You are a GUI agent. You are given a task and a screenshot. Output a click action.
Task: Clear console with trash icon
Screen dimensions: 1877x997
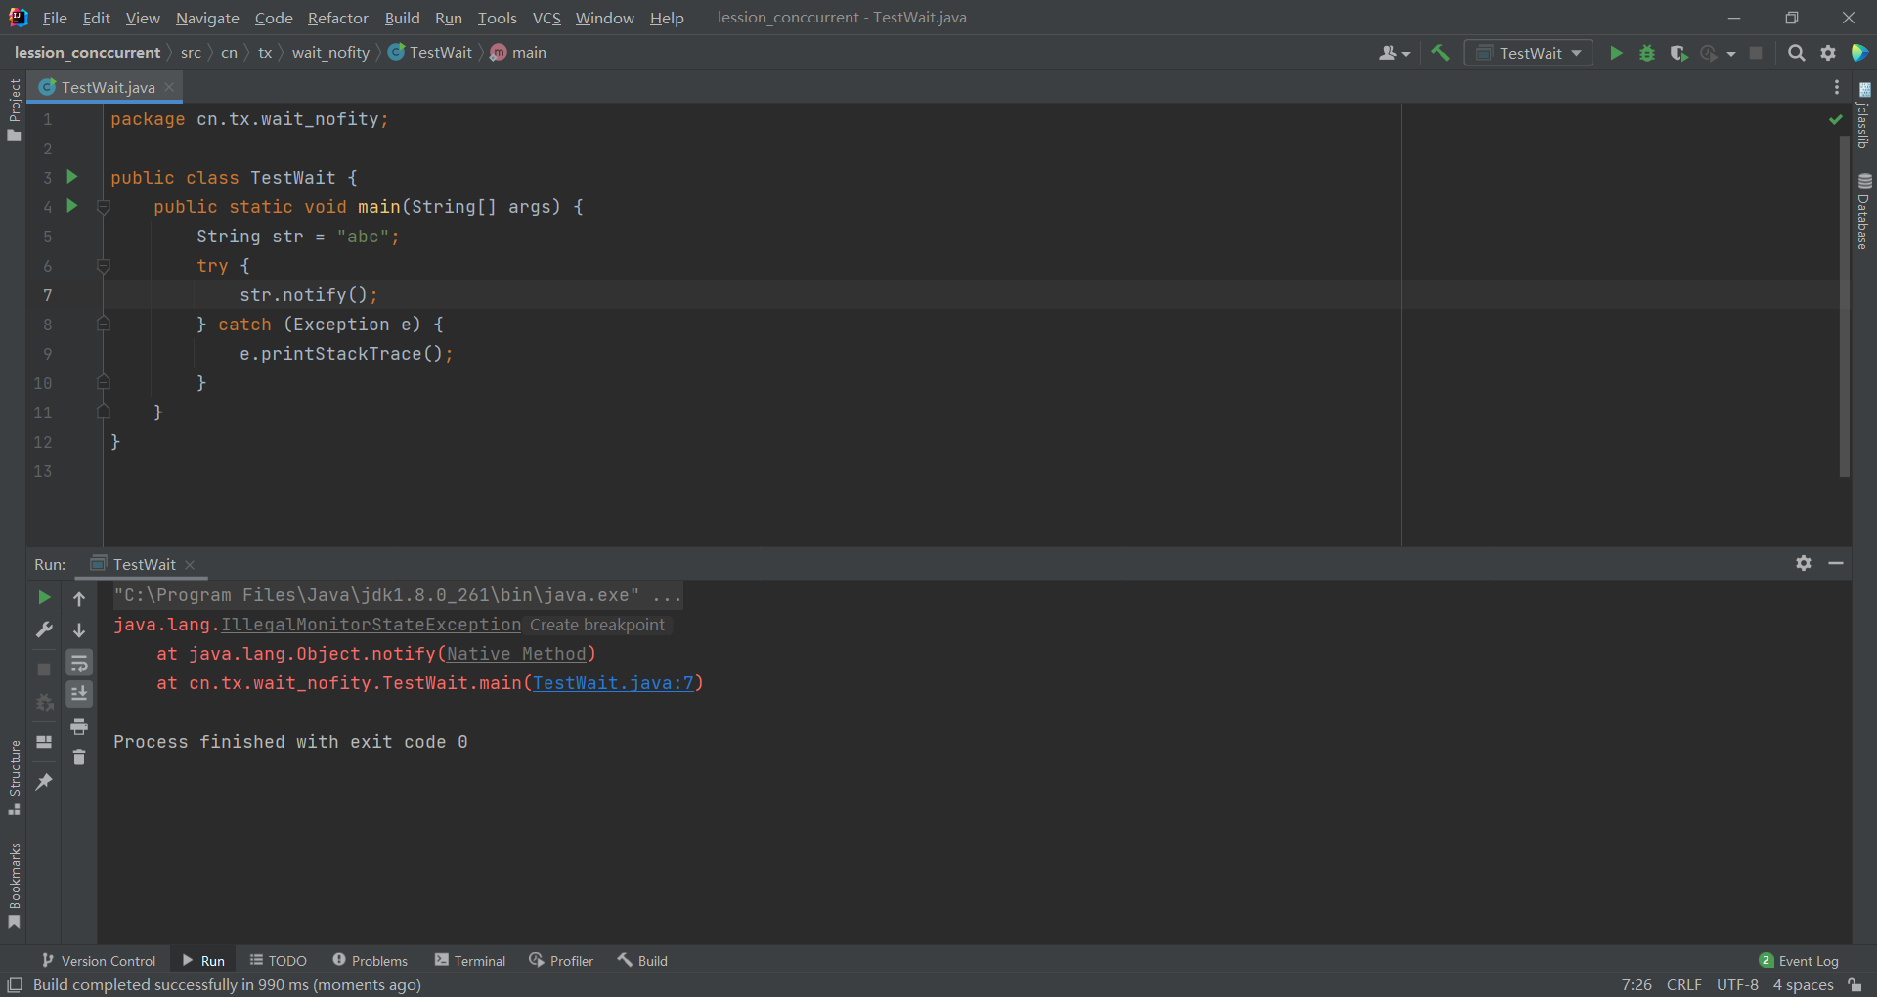79,758
